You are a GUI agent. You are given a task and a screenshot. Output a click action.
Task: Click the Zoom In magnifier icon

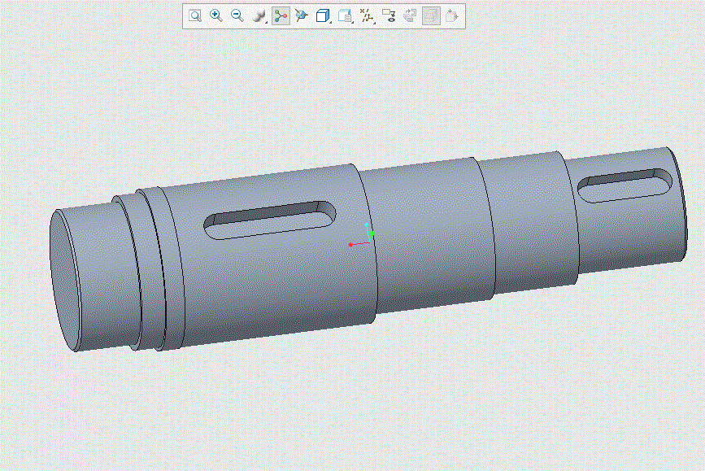pos(216,16)
